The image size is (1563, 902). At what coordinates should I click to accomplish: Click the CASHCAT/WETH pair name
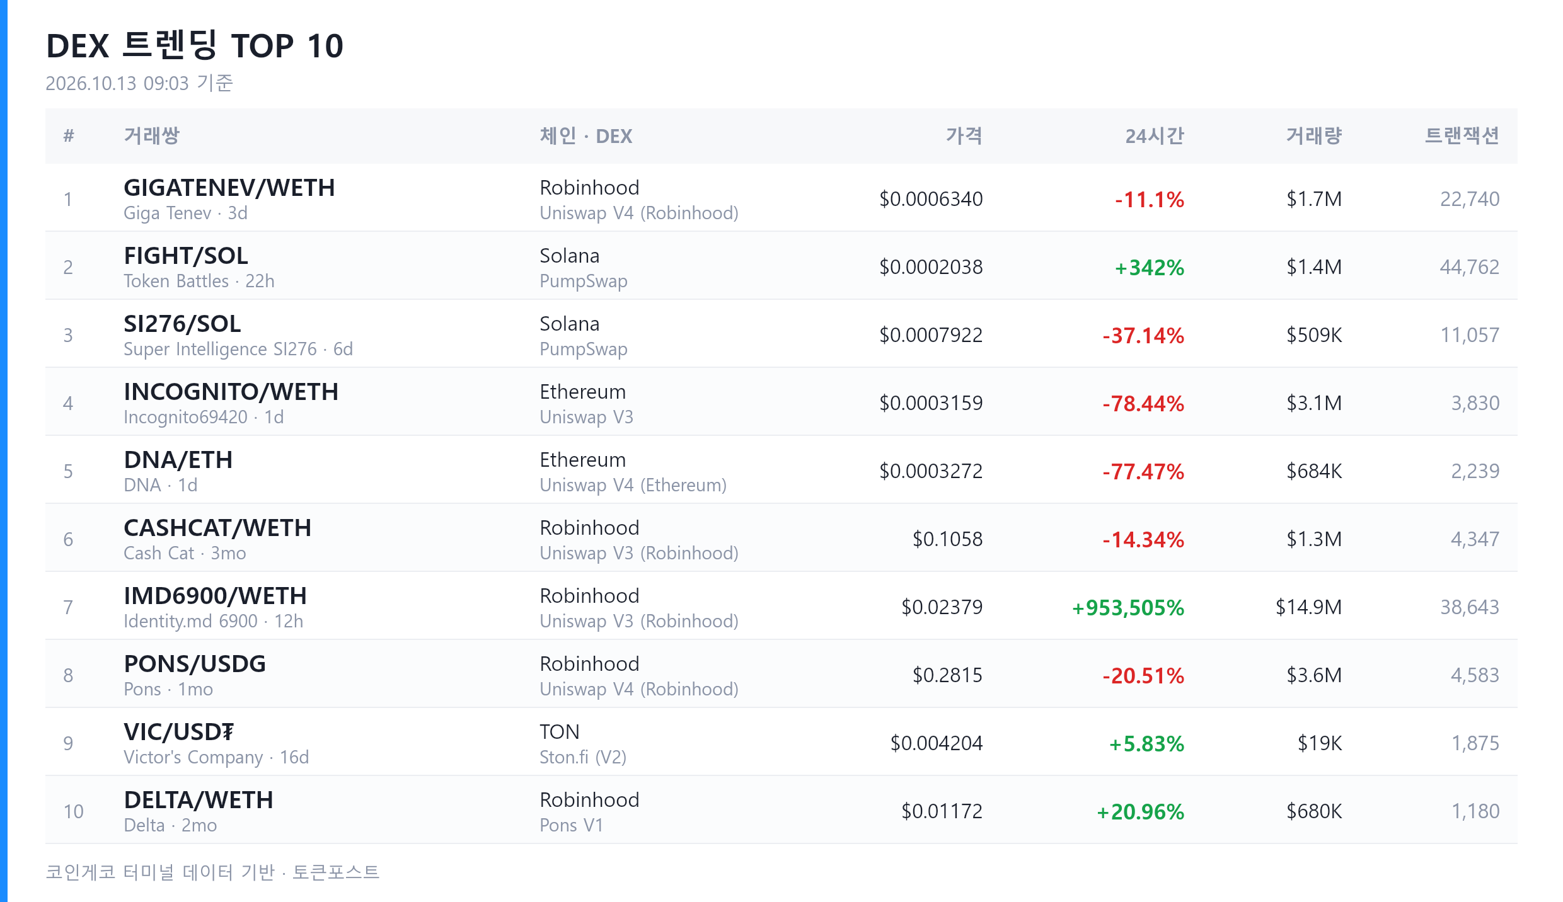[x=217, y=528]
